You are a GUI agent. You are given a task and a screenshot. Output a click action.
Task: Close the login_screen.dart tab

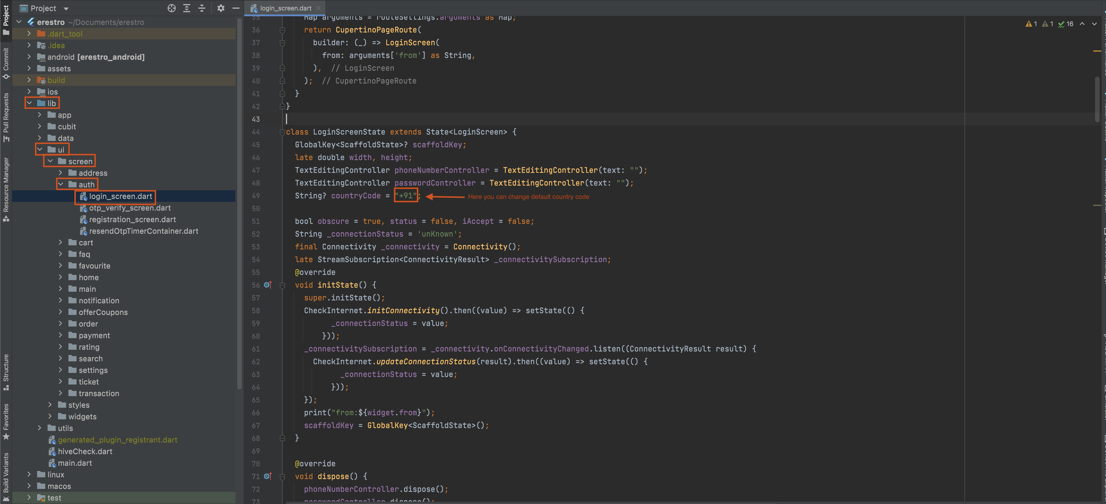tap(318, 8)
